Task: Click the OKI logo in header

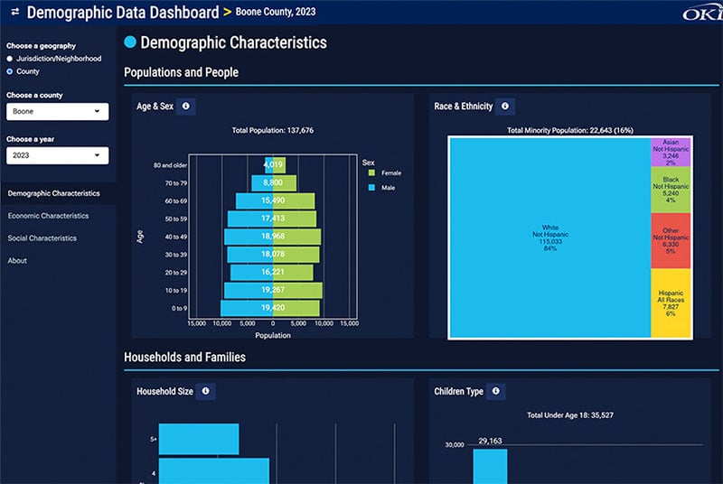Action: click(702, 13)
